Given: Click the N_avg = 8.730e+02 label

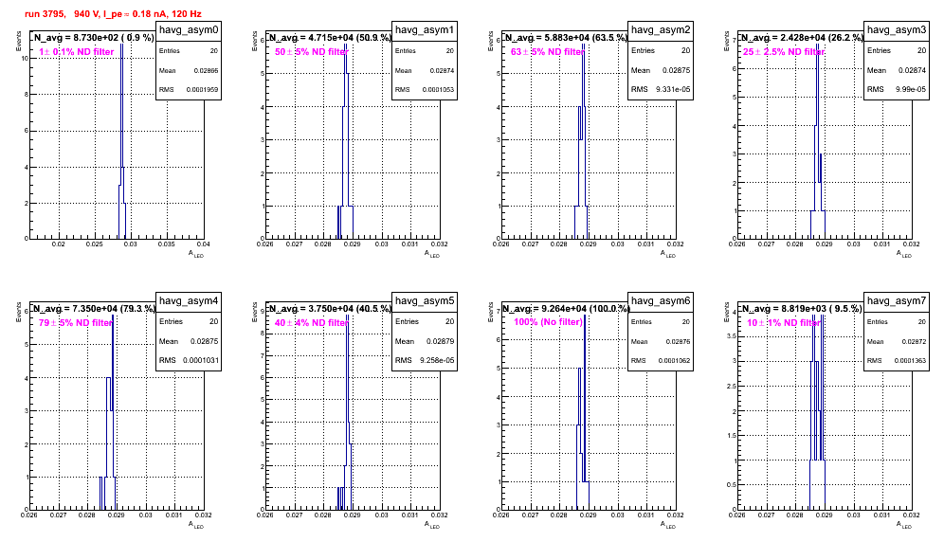Looking at the screenshot, I should pos(94,38).
